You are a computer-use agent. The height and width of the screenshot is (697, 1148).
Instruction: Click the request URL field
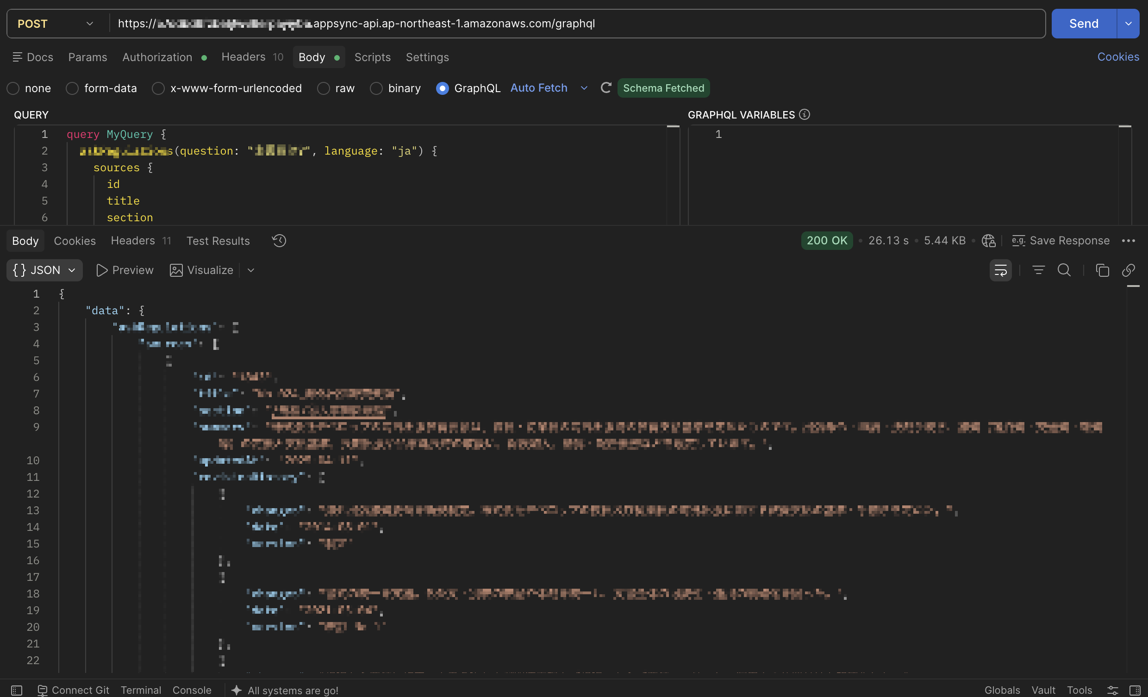(x=577, y=24)
